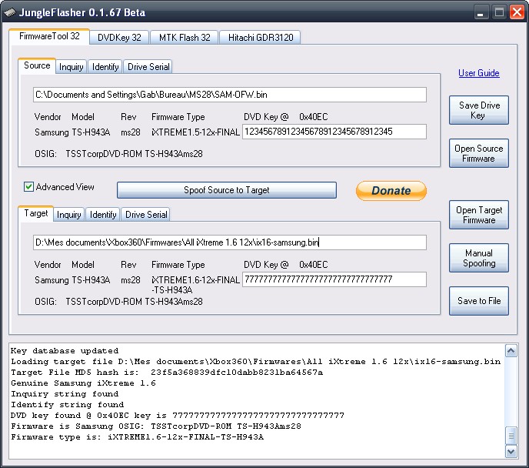Select the FirmwareTool 32 tab
The height and width of the screenshot is (468, 529).
click(x=49, y=36)
